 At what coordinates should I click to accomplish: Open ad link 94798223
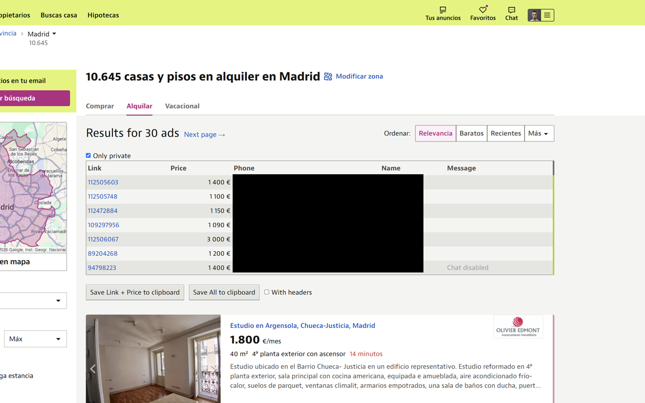(102, 268)
